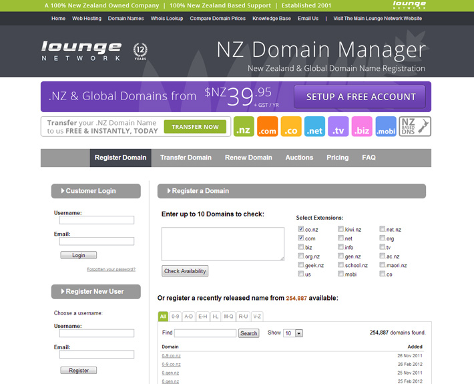Open the Forgotten your password link

[x=111, y=269]
